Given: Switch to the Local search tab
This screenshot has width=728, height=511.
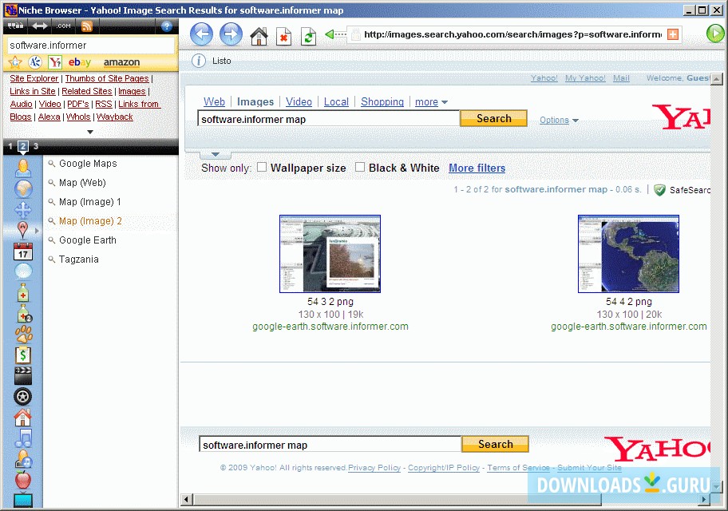Looking at the screenshot, I should [336, 101].
